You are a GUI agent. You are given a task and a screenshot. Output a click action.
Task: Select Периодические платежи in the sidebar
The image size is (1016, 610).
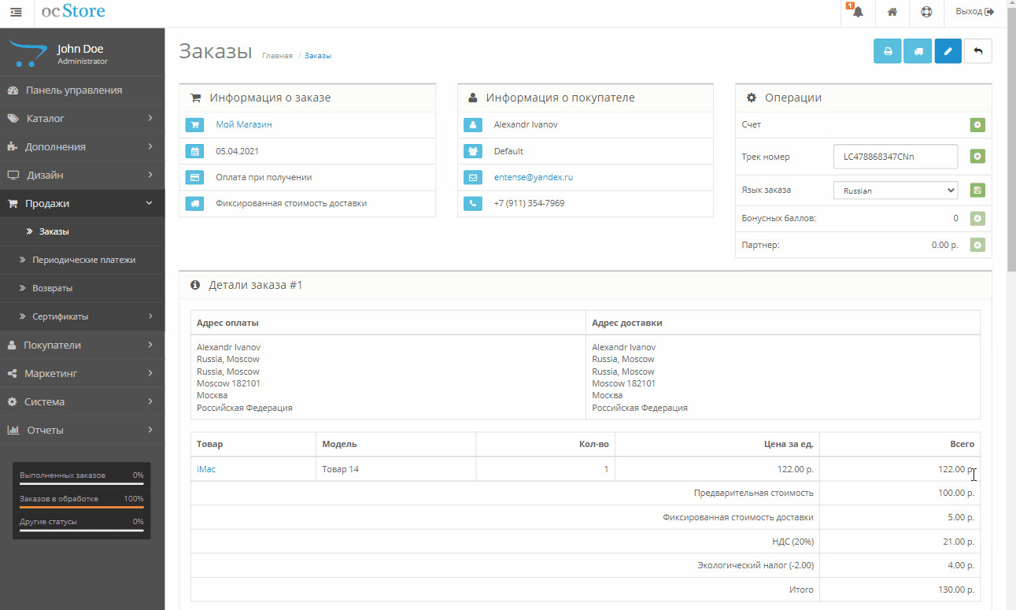[83, 260]
